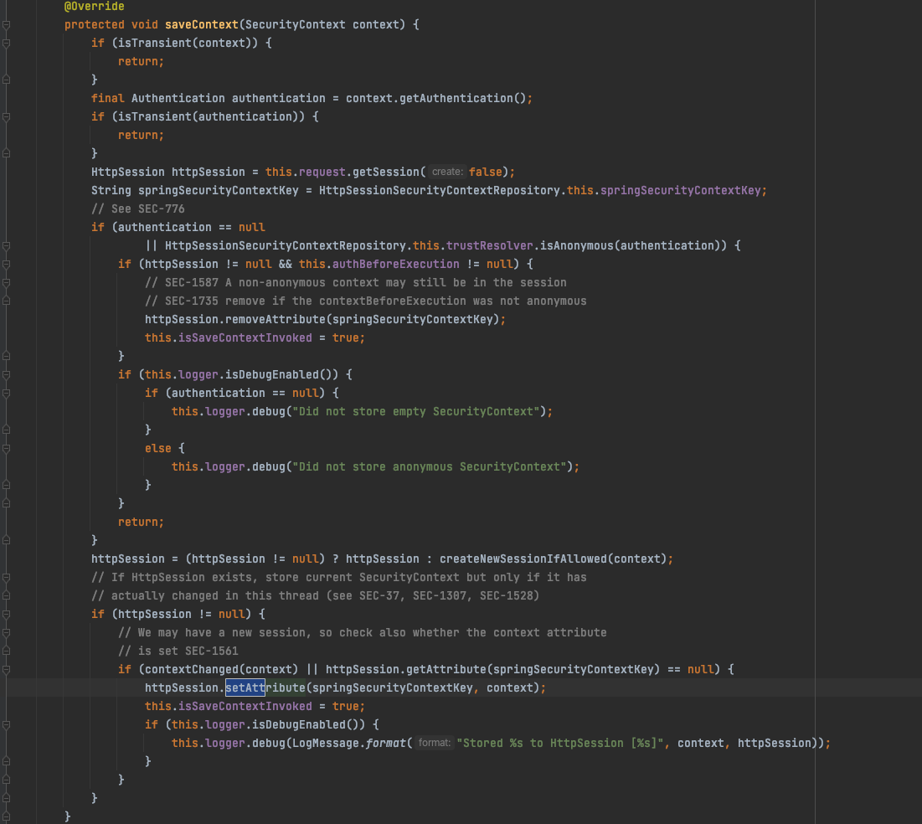Image resolution: width=922 pixels, height=824 pixels.
Task: Place the cursor on the saveContext method name
Action: pyautogui.click(x=201, y=24)
